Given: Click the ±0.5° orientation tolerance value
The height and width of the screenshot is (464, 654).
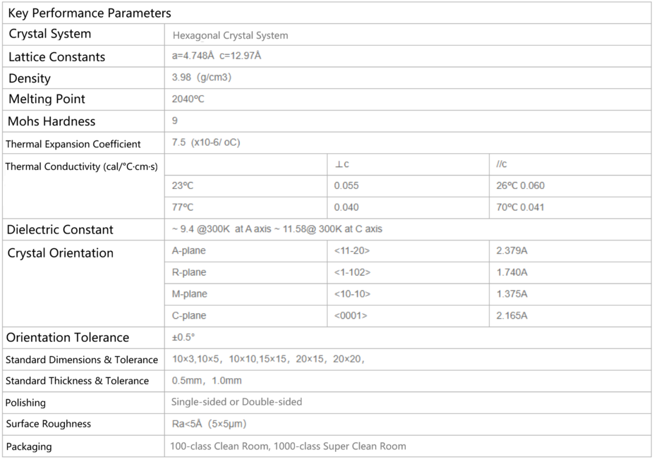Looking at the screenshot, I should (183, 338).
